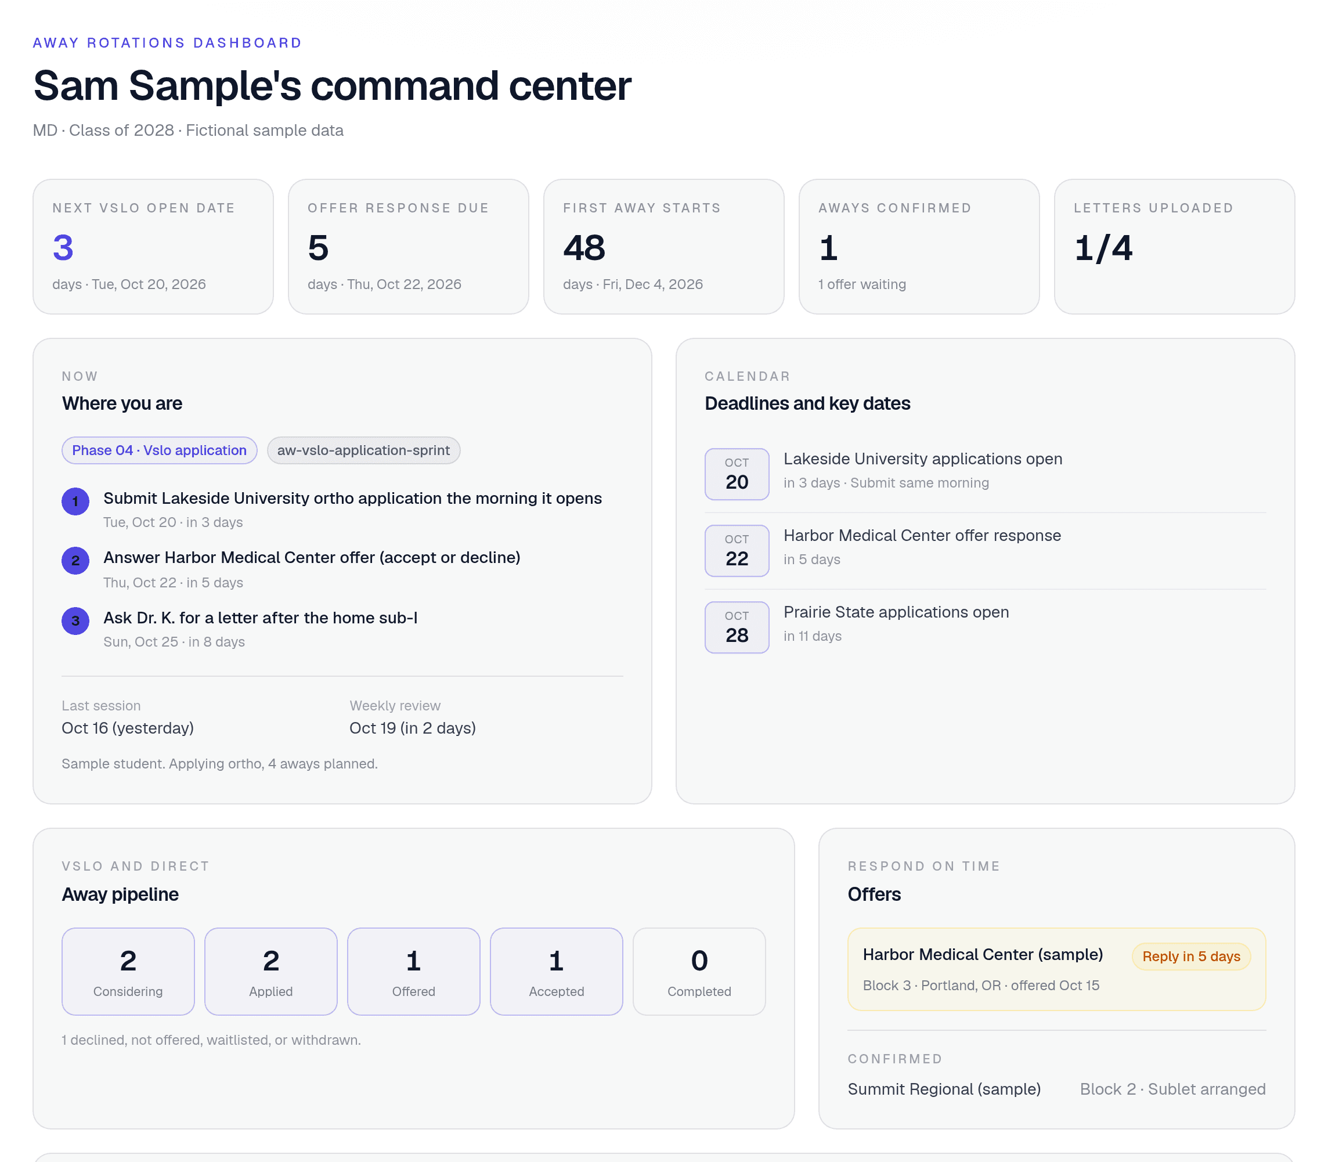The image size is (1328, 1162).
Task: Open the Harbor Medical Center (sample) offer card
Action: 1056,969
